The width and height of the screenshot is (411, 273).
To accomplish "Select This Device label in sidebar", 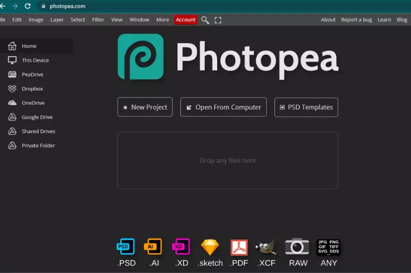I will [x=35, y=60].
